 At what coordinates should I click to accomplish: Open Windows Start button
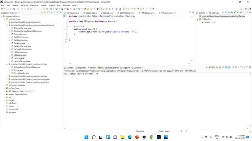point(86,137)
